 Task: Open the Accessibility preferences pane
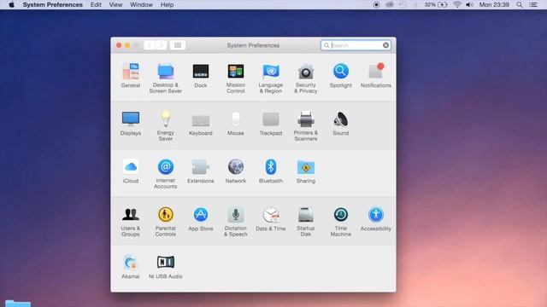[x=376, y=218]
